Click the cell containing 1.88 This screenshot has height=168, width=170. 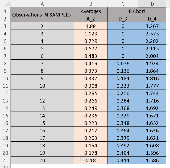(x=91, y=26)
